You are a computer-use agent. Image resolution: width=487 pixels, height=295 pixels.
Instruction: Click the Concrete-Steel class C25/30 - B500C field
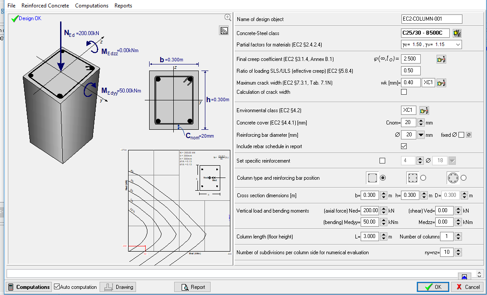(x=425, y=33)
